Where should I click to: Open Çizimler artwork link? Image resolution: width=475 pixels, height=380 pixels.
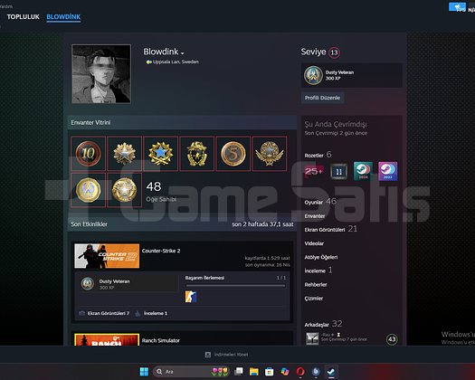click(314, 299)
